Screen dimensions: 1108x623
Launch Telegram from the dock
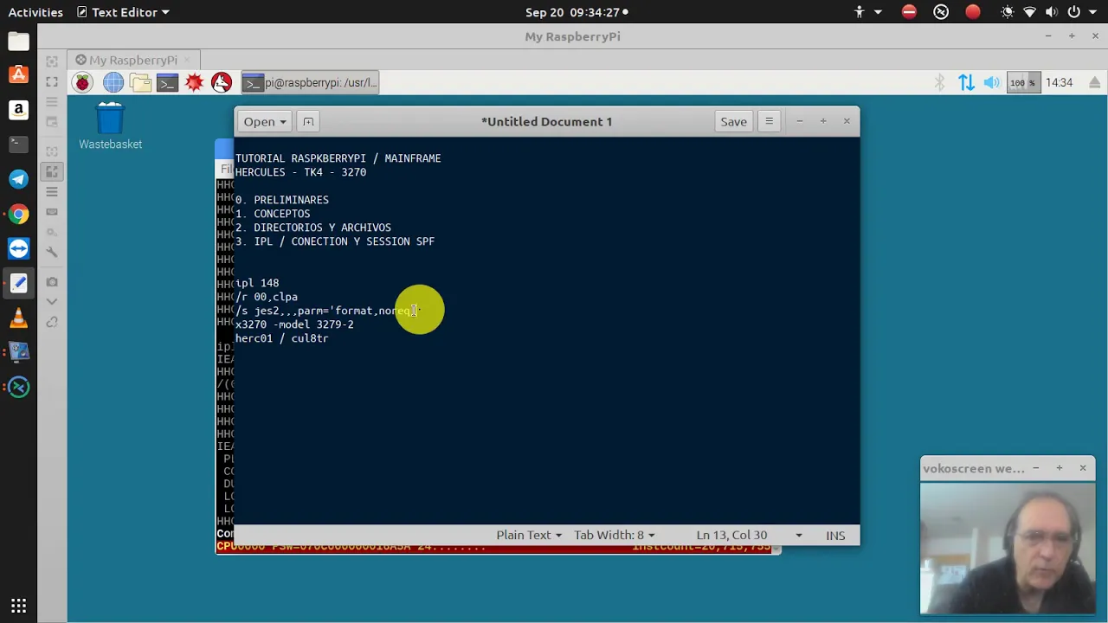pyautogui.click(x=18, y=179)
